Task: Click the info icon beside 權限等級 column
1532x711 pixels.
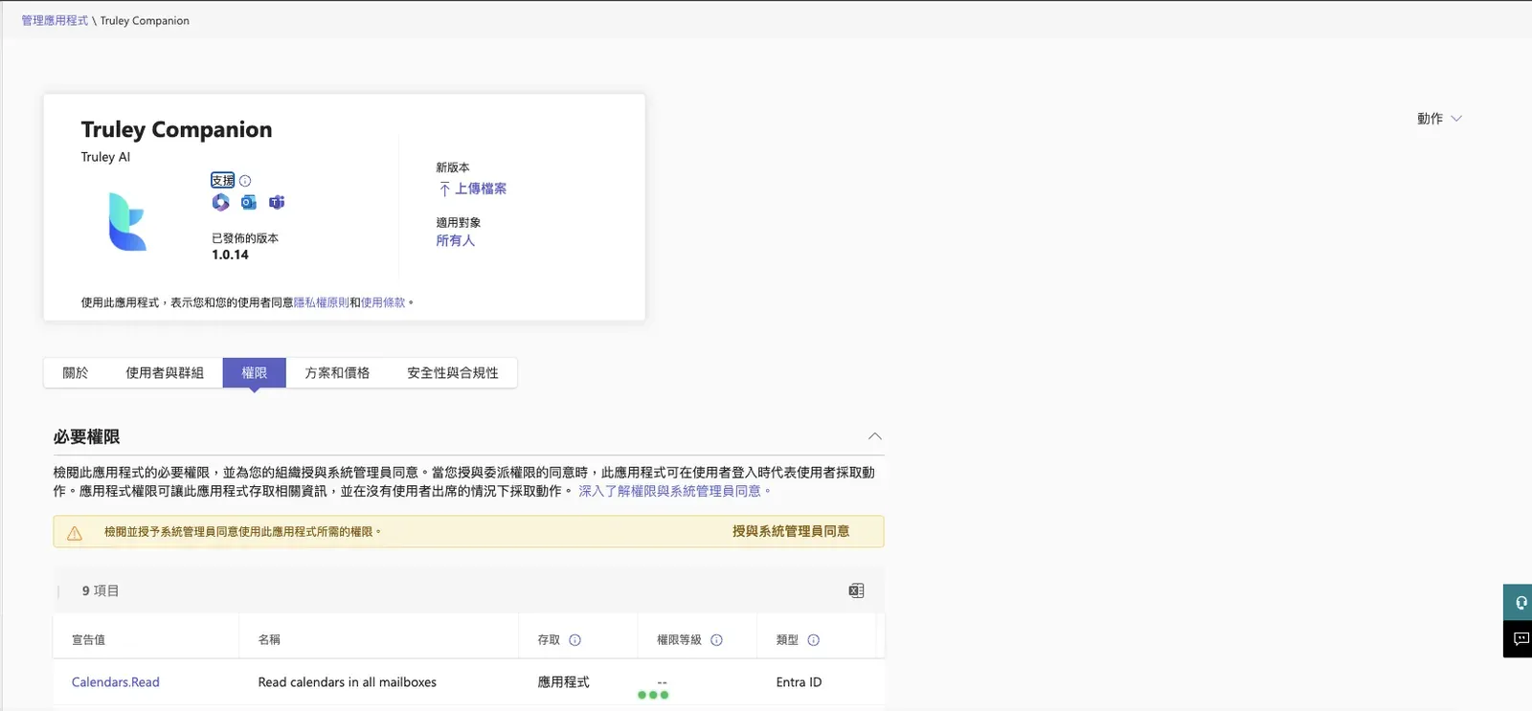Action: pyautogui.click(x=717, y=640)
